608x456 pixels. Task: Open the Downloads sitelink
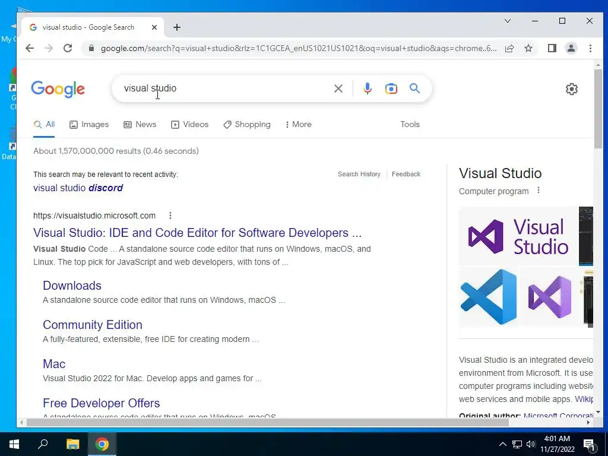click(x=72, y=286)
